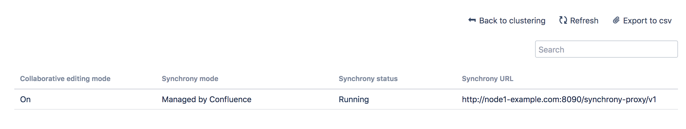Select the 'Managed by Confluence' cell
Screen dimensions: 686x129
coord(206,99)
